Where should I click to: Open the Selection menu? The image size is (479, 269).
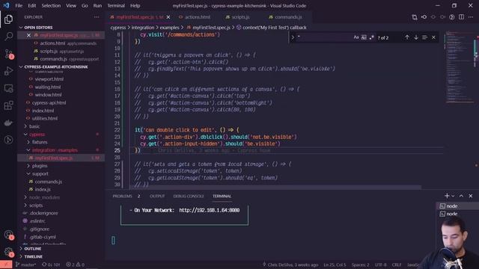(51, 5)
